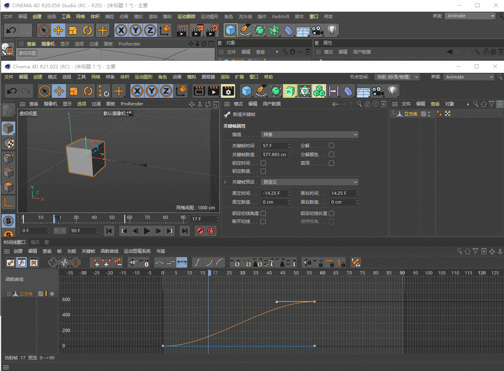This screenshot has height=371, width=504.
Task: Click the 关键帧数值 field showing 577.893 cm
Action: tap(274, 155)
